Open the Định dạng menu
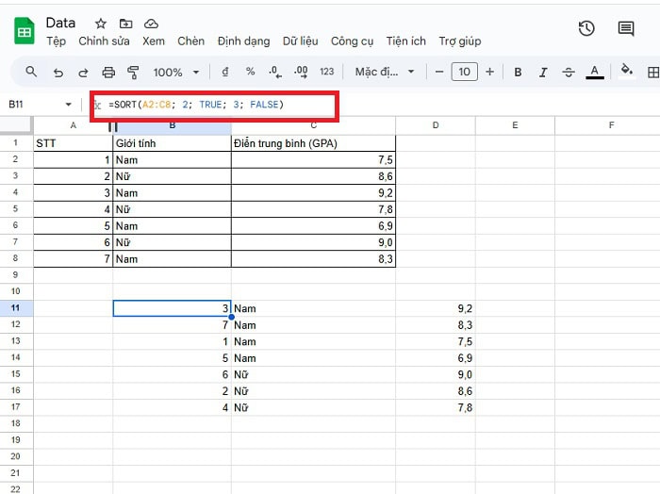The height and width of the screenshot is (494, 660). point(243,41)
